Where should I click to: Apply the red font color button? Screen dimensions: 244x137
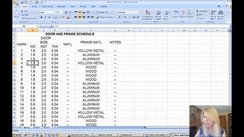coord(68,17)
